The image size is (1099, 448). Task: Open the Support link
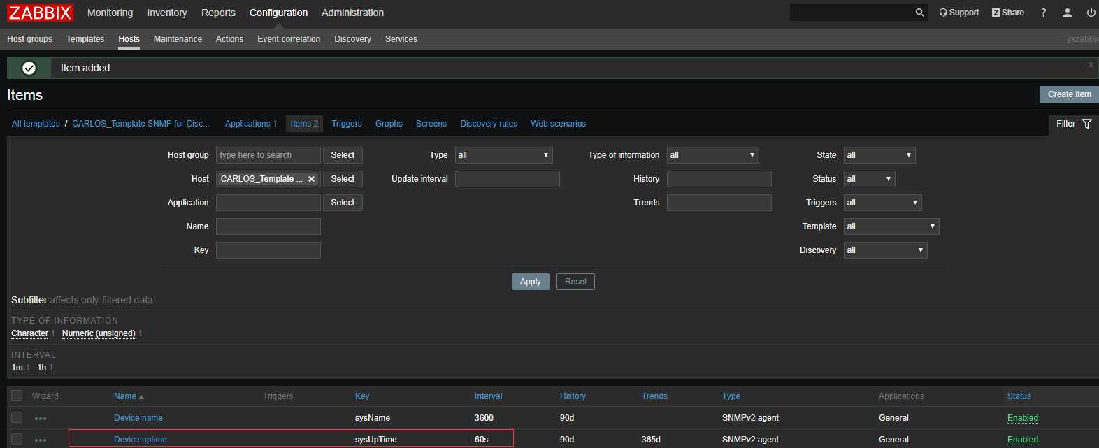pyautogui.click(x=959, y=13)
